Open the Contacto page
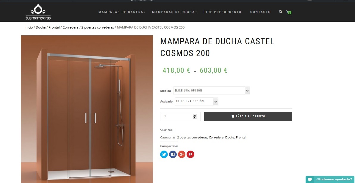Image resolution: width=355 pixels, height=183 pixels. coord(260,12)
